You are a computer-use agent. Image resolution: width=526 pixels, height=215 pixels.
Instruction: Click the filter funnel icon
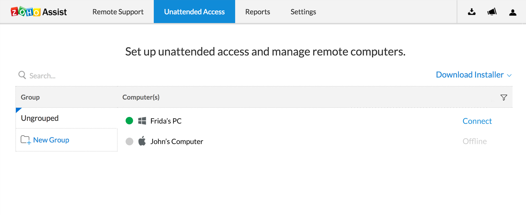(504, 97)
